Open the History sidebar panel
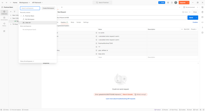Image resolution: width=205 pixels, height=111 pixels. [4, 24]
